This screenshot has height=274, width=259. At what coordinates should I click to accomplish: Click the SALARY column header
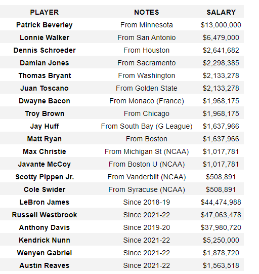(221, 12)
